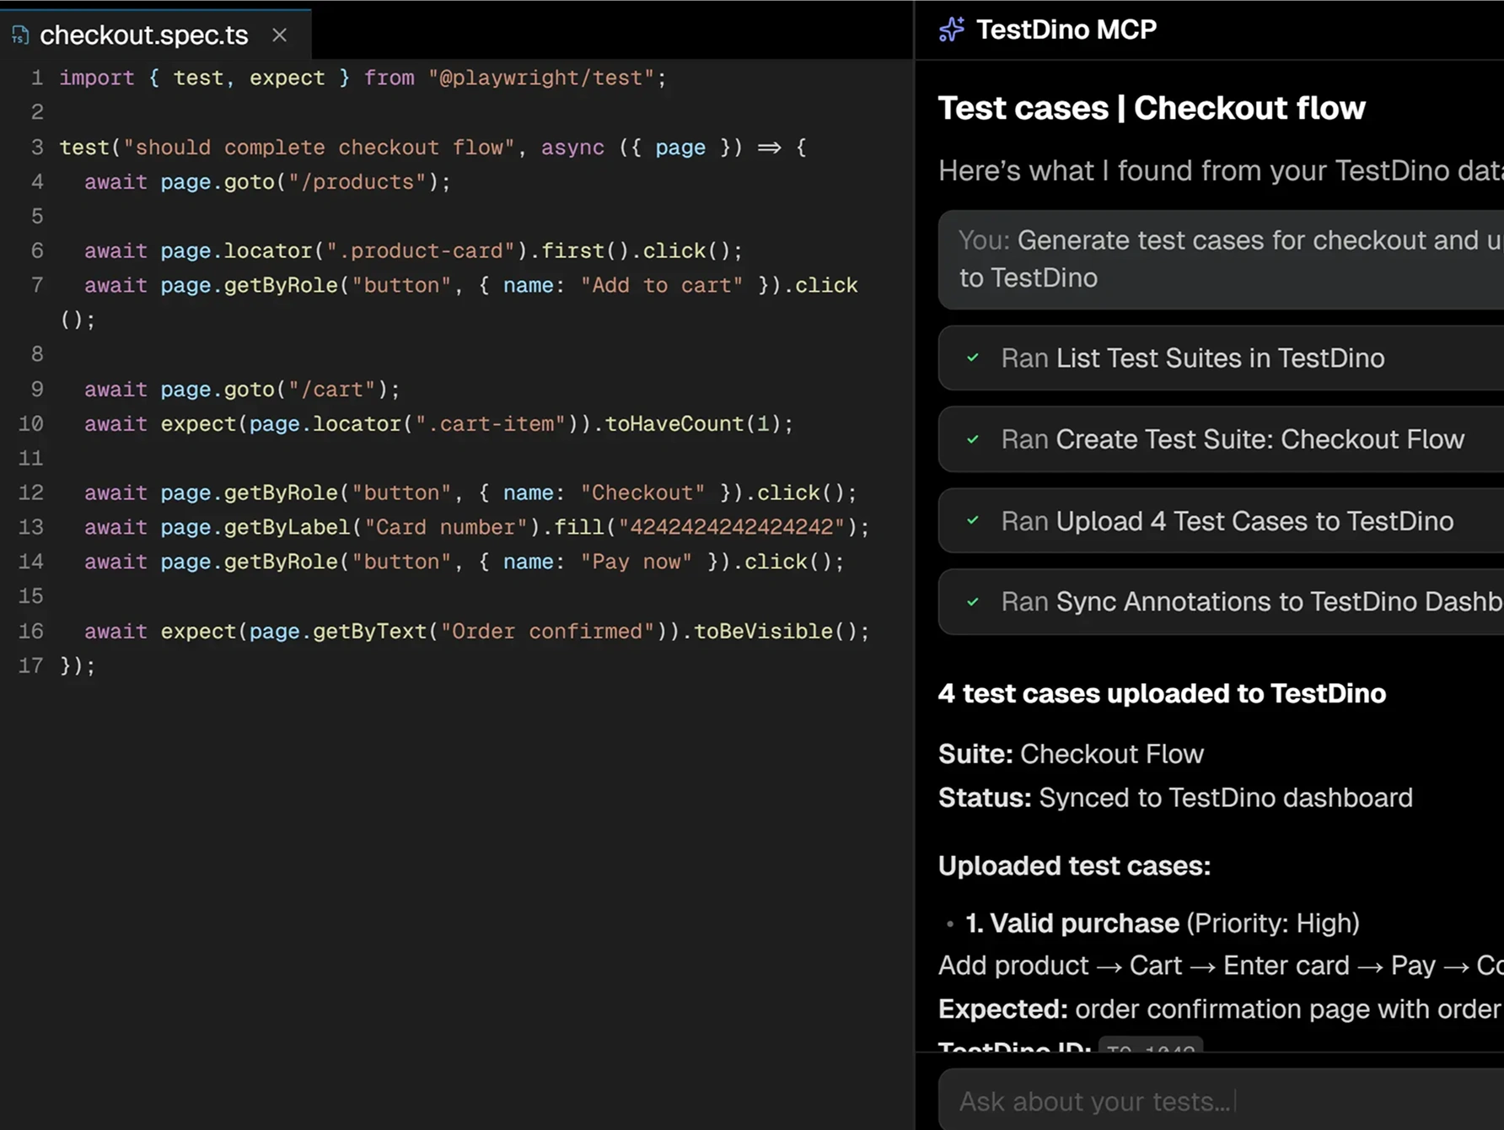This screenshot has width=1504, height=1130.
Task: Click the "Order confirmed" string
Action: click(548, 631)
